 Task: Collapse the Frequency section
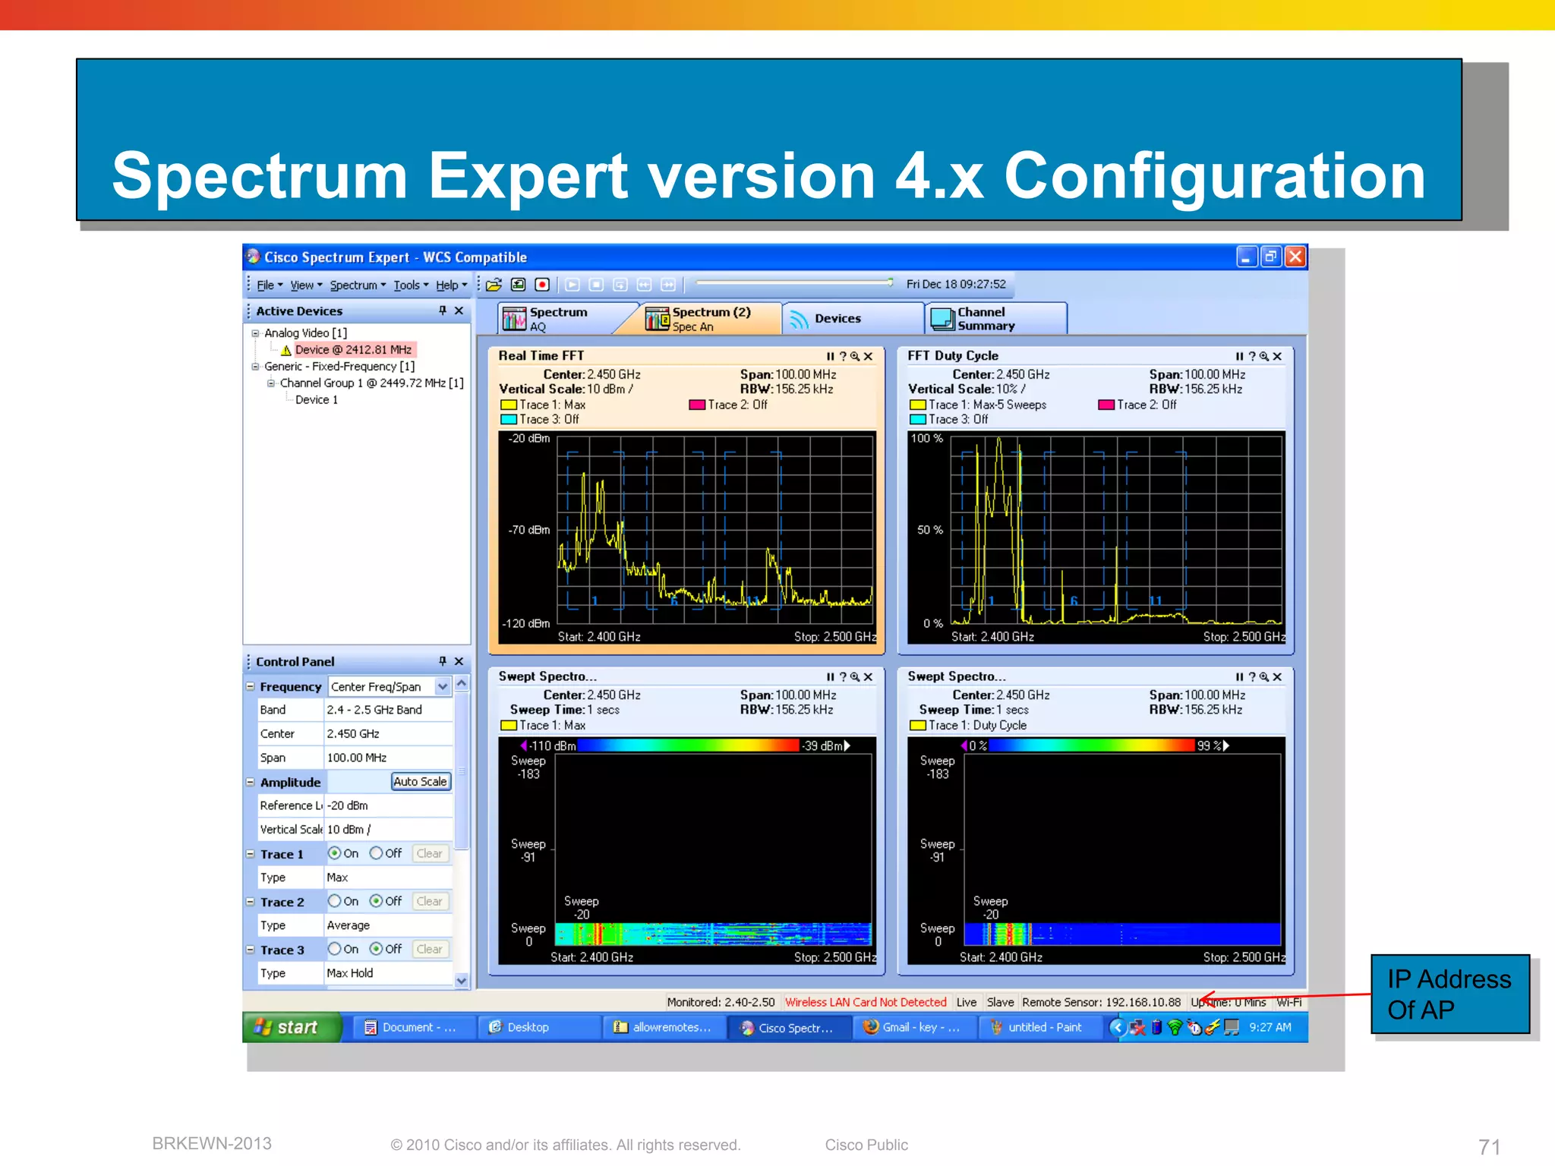coord(250,686)
